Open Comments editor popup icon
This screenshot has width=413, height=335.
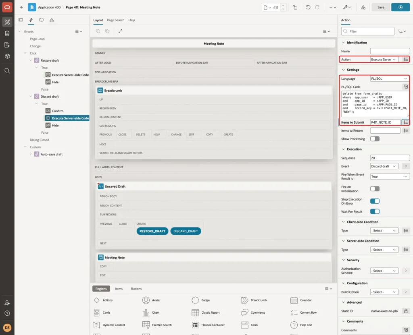(x=406, y=330)
